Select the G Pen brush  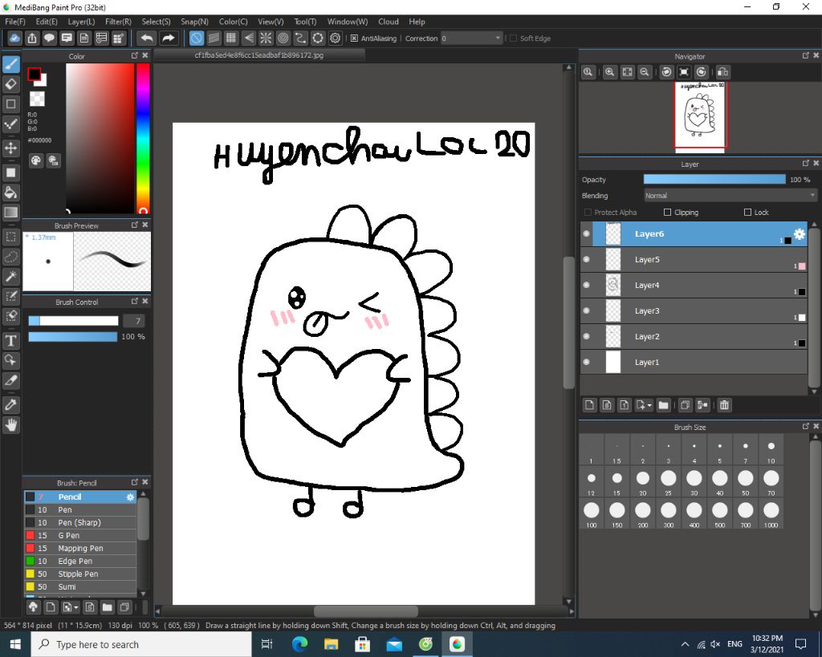point(81,535)
